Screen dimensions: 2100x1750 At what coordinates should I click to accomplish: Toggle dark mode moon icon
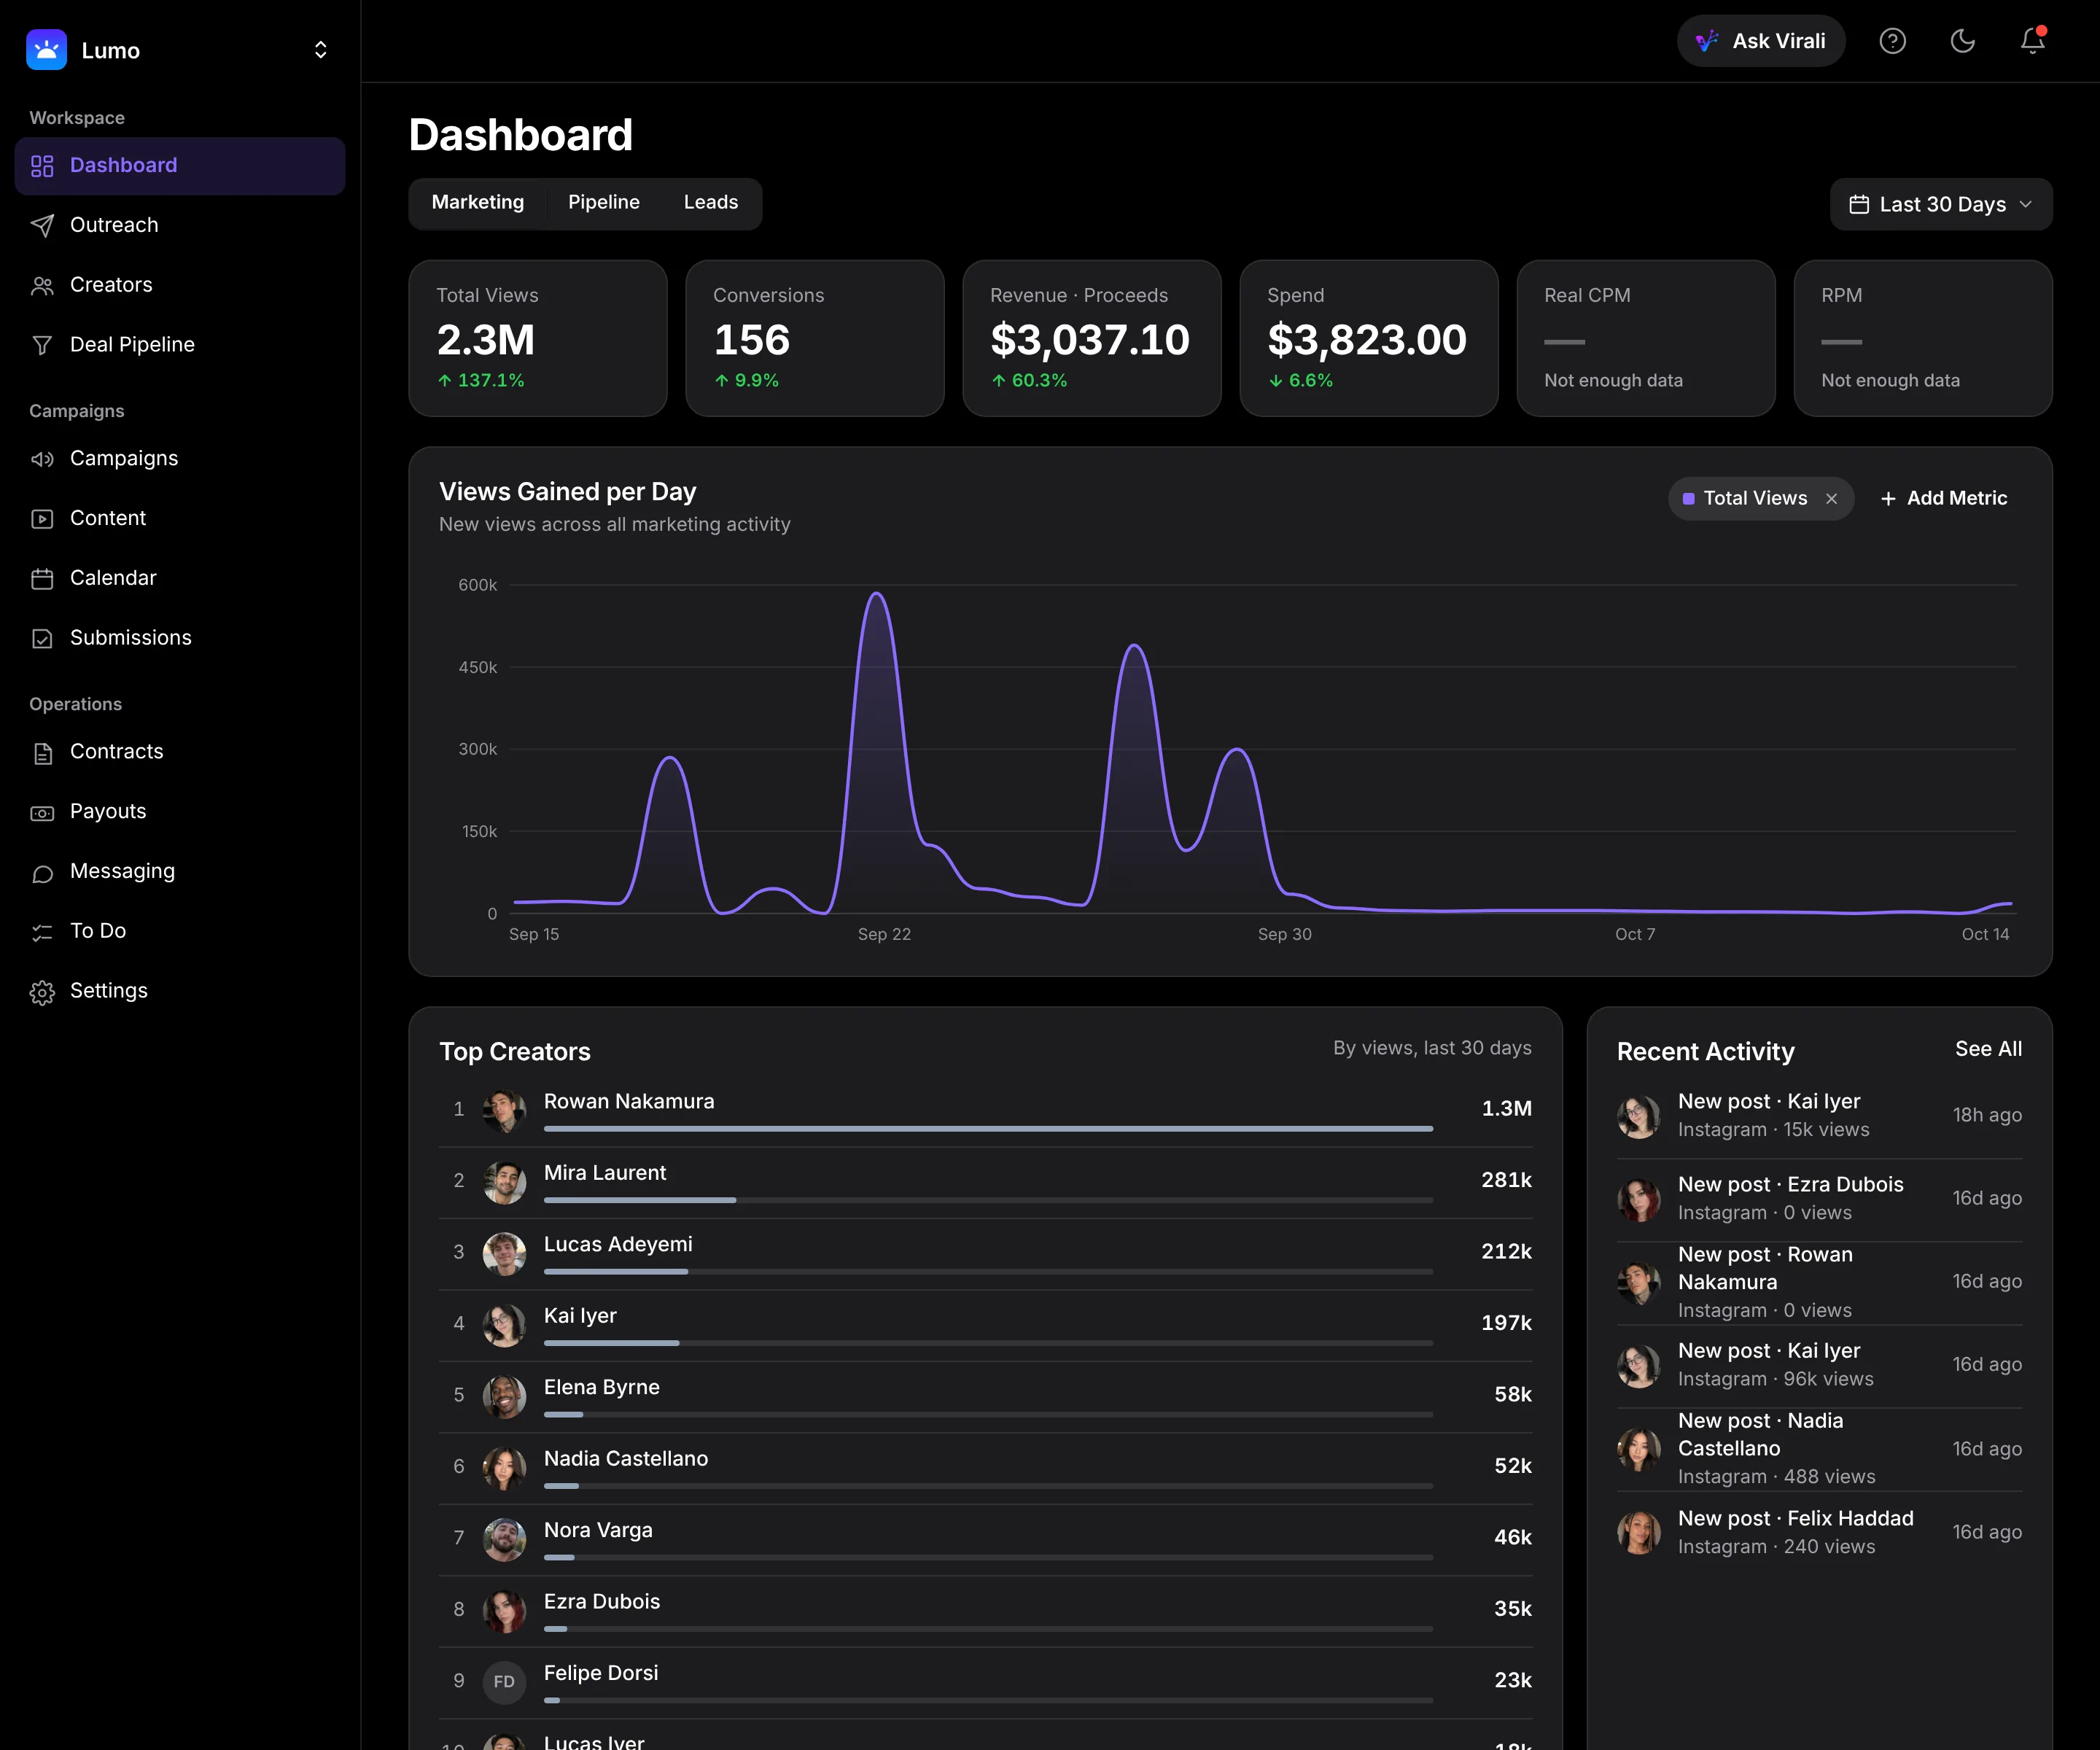1962,41
